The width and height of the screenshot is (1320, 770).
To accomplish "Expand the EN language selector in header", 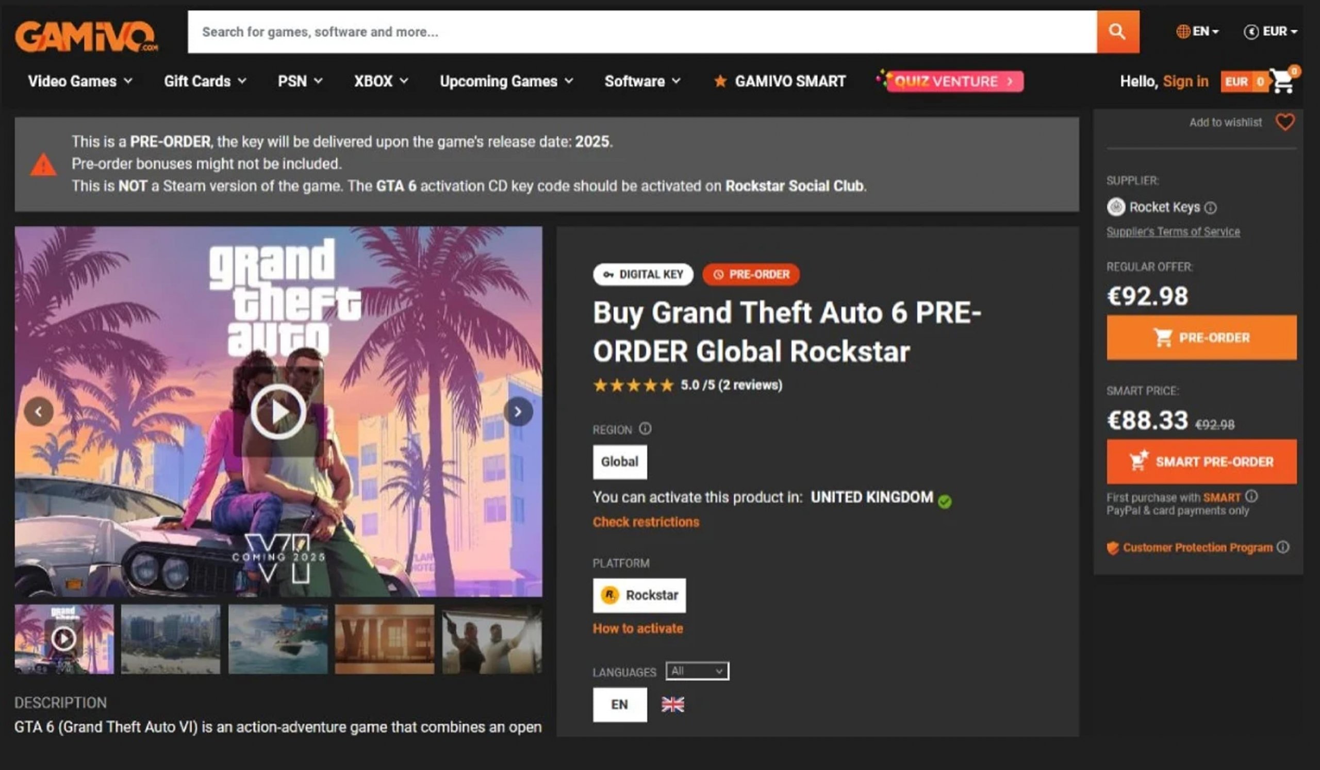I will (x=1197, y=31).
